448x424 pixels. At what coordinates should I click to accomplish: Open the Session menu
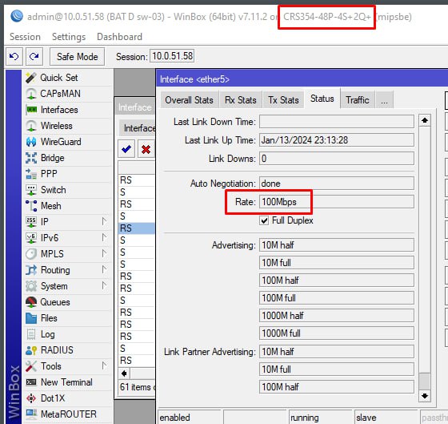click(x=25, y=37)
